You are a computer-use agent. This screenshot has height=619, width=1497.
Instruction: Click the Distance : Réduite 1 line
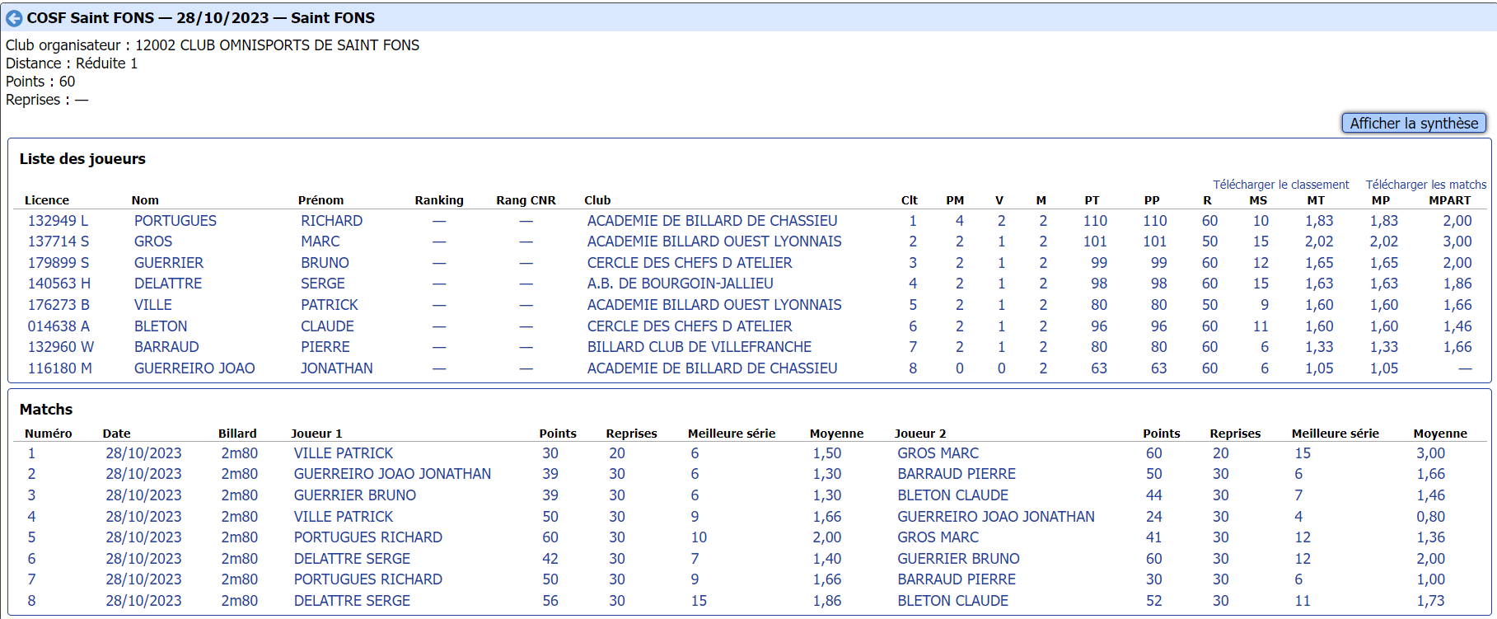[x=72, y=63]
